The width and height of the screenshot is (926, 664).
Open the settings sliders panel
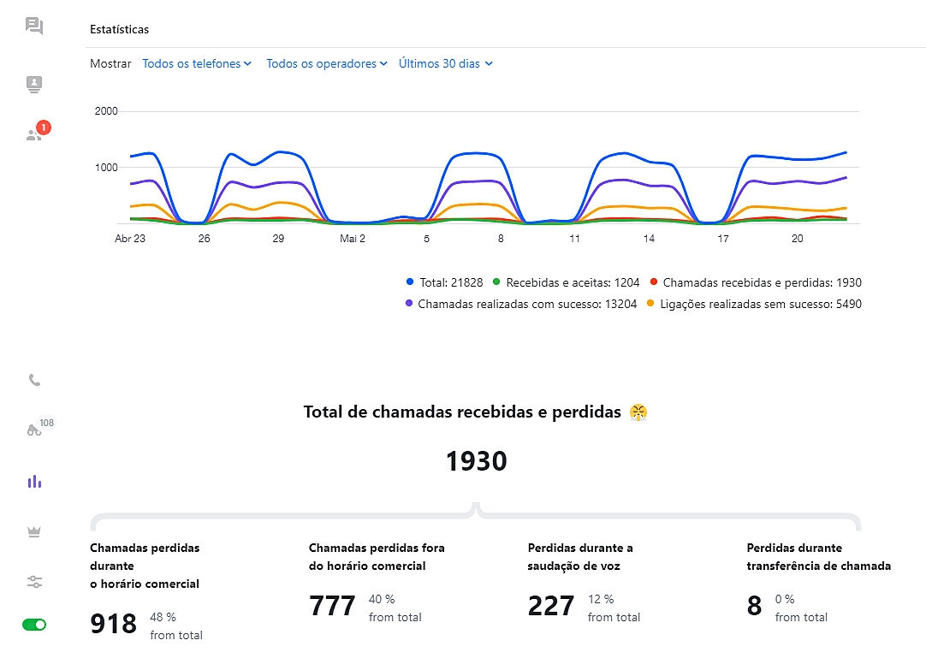click(x=34, y=582)
